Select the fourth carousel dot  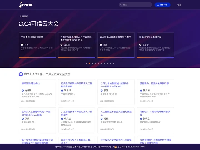pyautogui.click(x=95, y=63)
